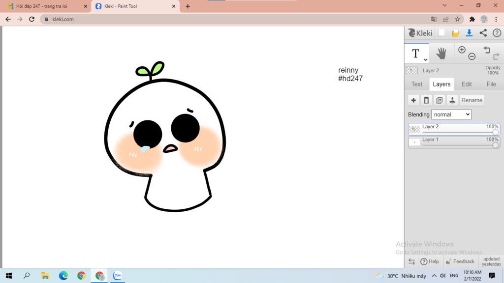Share the drawing
The height and width of the screenshot is (283, 504).
pos(483,33)
